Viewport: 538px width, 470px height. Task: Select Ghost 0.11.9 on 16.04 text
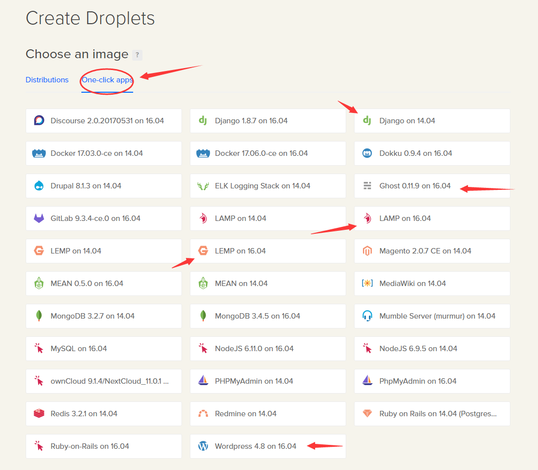click(x=415, y=186)
